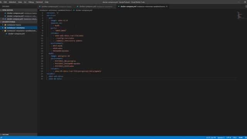Place cursor on POSTGRES_DB=postgres line
Image resolution: width=247 pixels, height=139 pixels.
tap(65, 61)
